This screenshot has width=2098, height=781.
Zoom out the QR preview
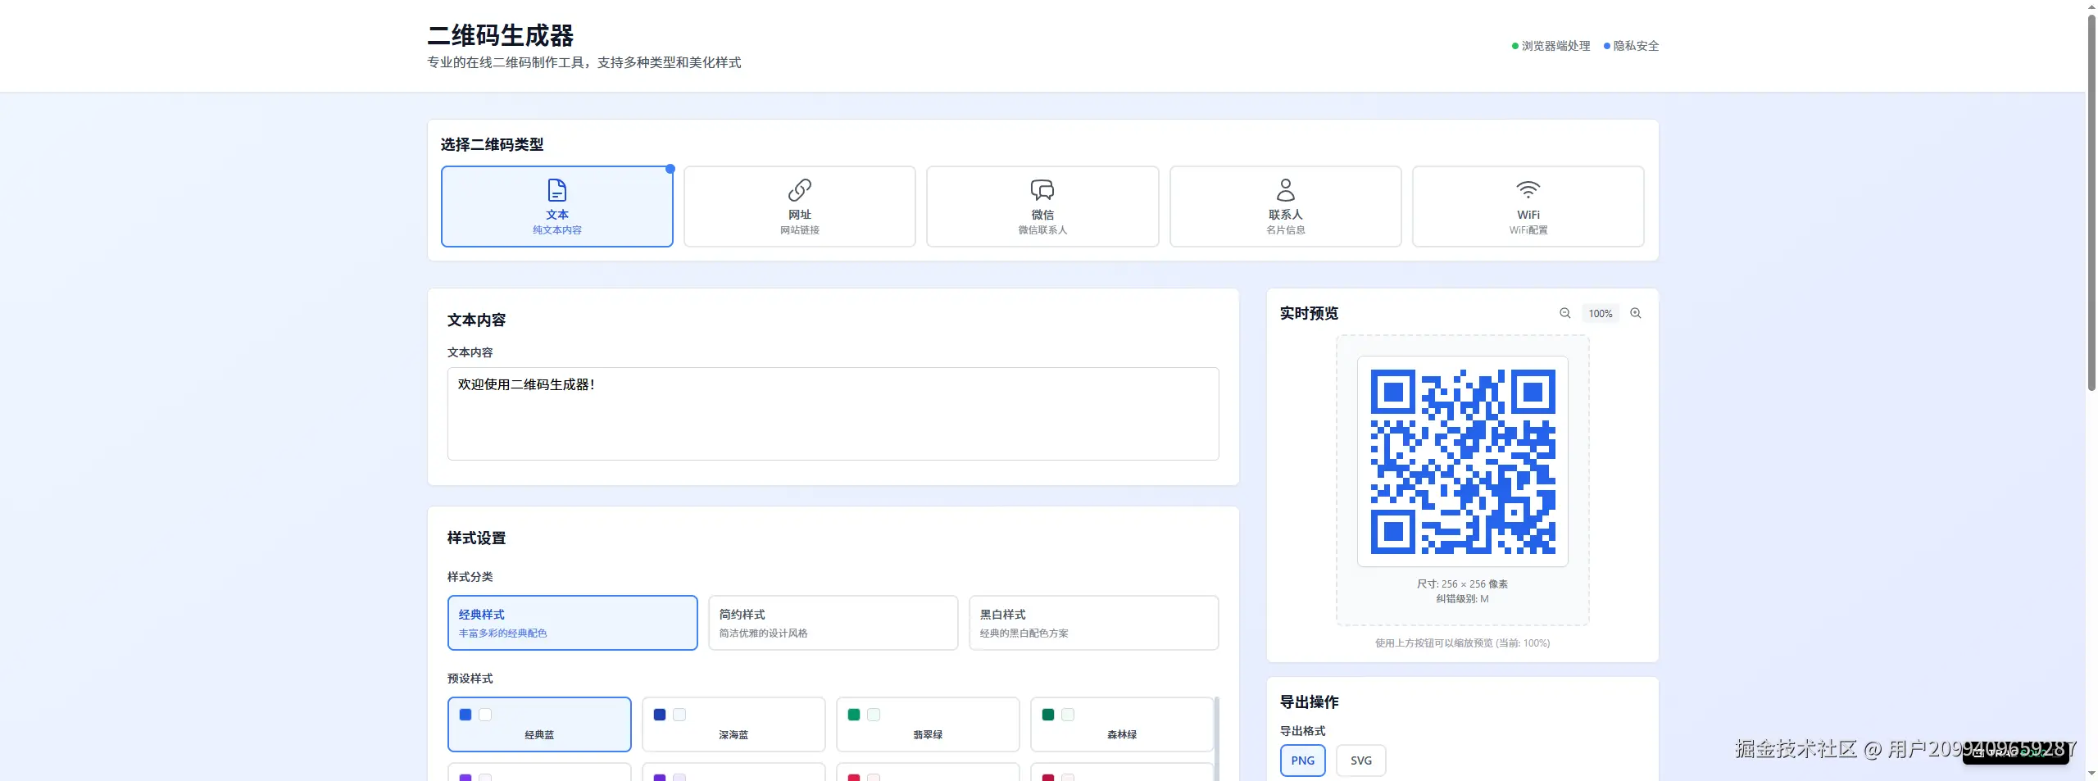(x=1565, y=313)
